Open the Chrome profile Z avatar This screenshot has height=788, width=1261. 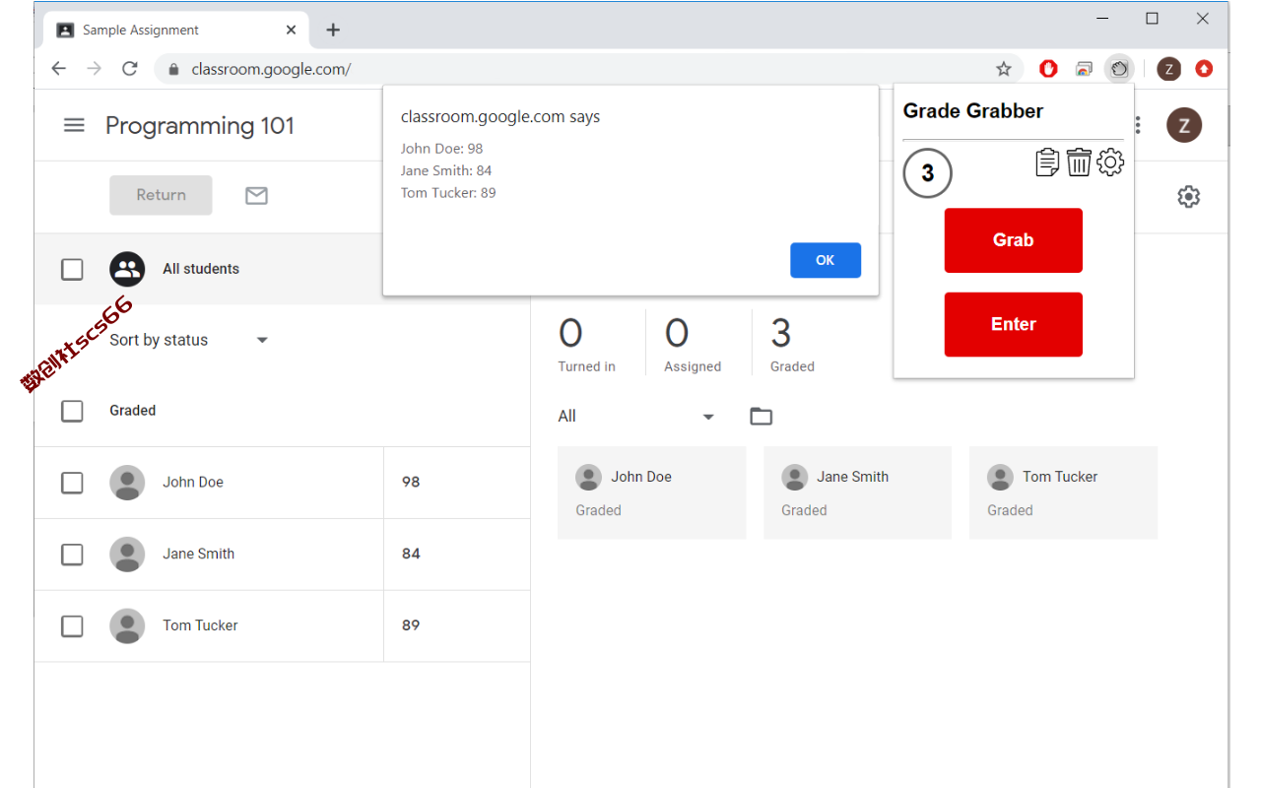tap(1168, 69)
